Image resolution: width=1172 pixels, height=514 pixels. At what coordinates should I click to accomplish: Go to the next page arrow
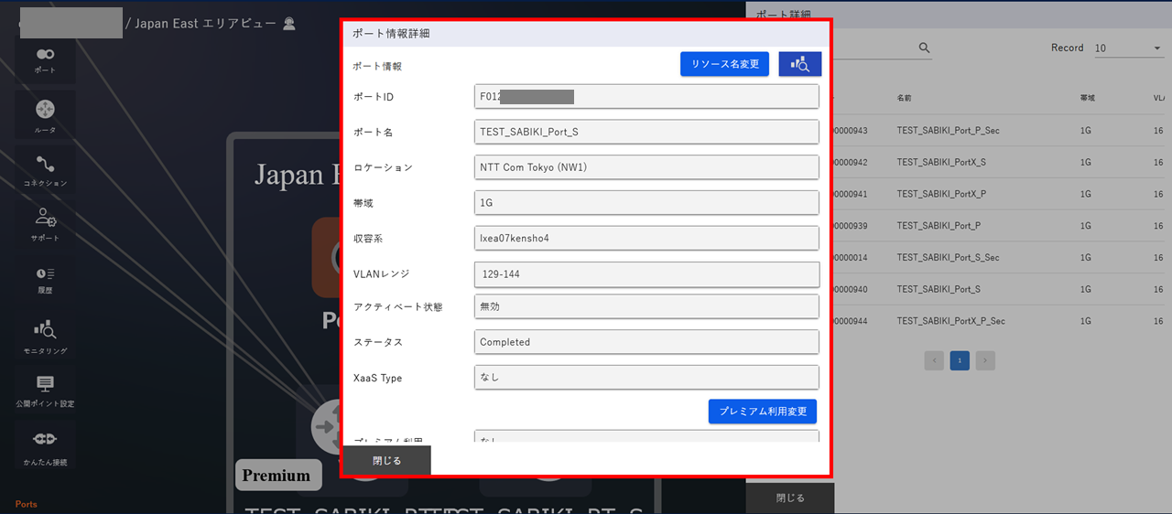point(985,360)
